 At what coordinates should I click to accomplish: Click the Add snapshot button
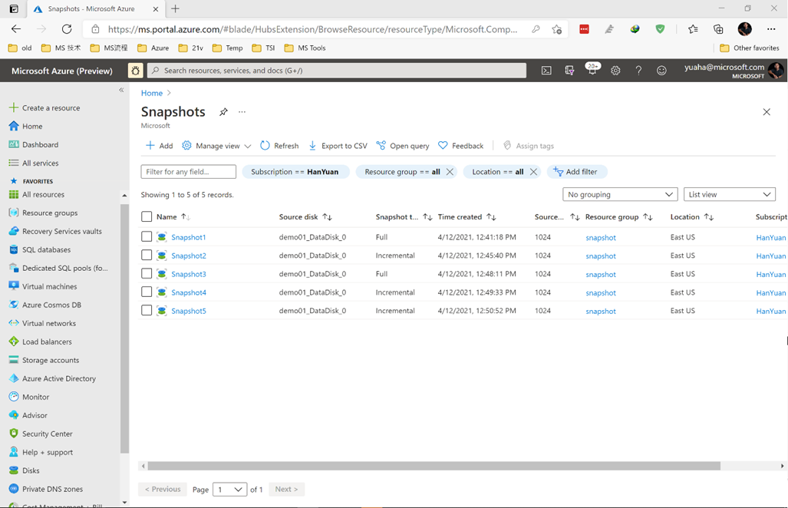(x=159, y=146)
